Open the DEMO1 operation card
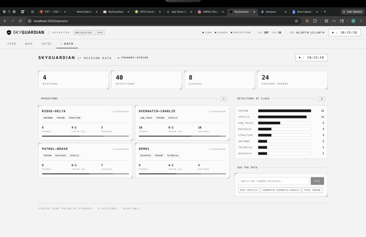Image resolution: width=366 pixels, height=237 pixels. point(182,160)
